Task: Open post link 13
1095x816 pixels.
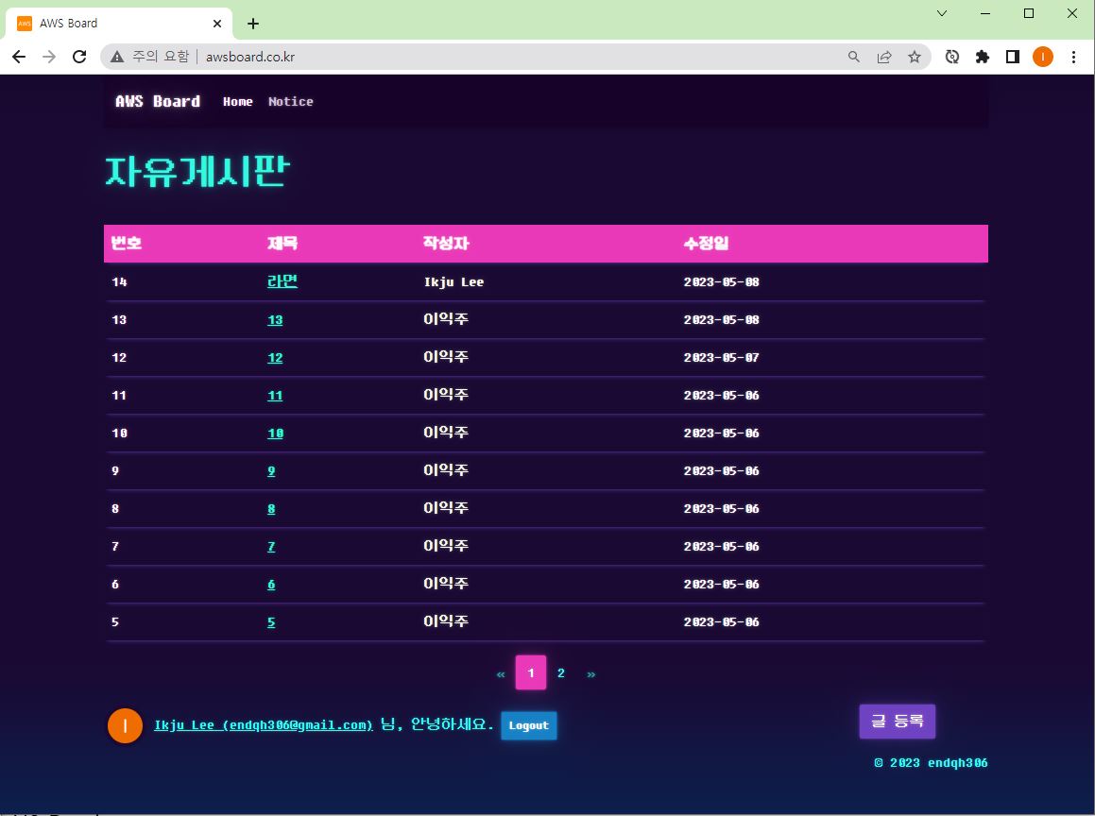Action: [275, 320]
